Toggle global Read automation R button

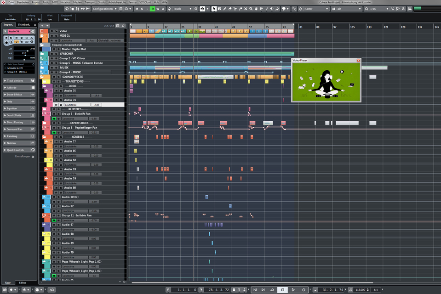152,9
